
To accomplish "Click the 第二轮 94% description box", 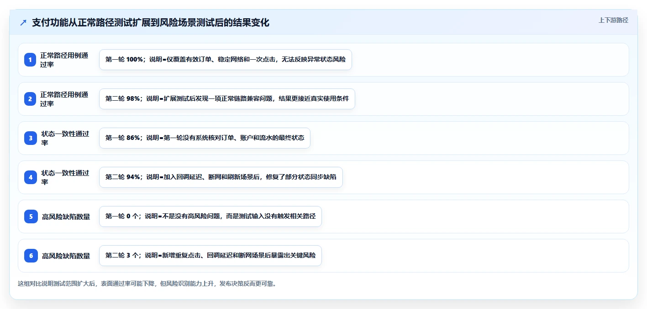I will [221, 177].
